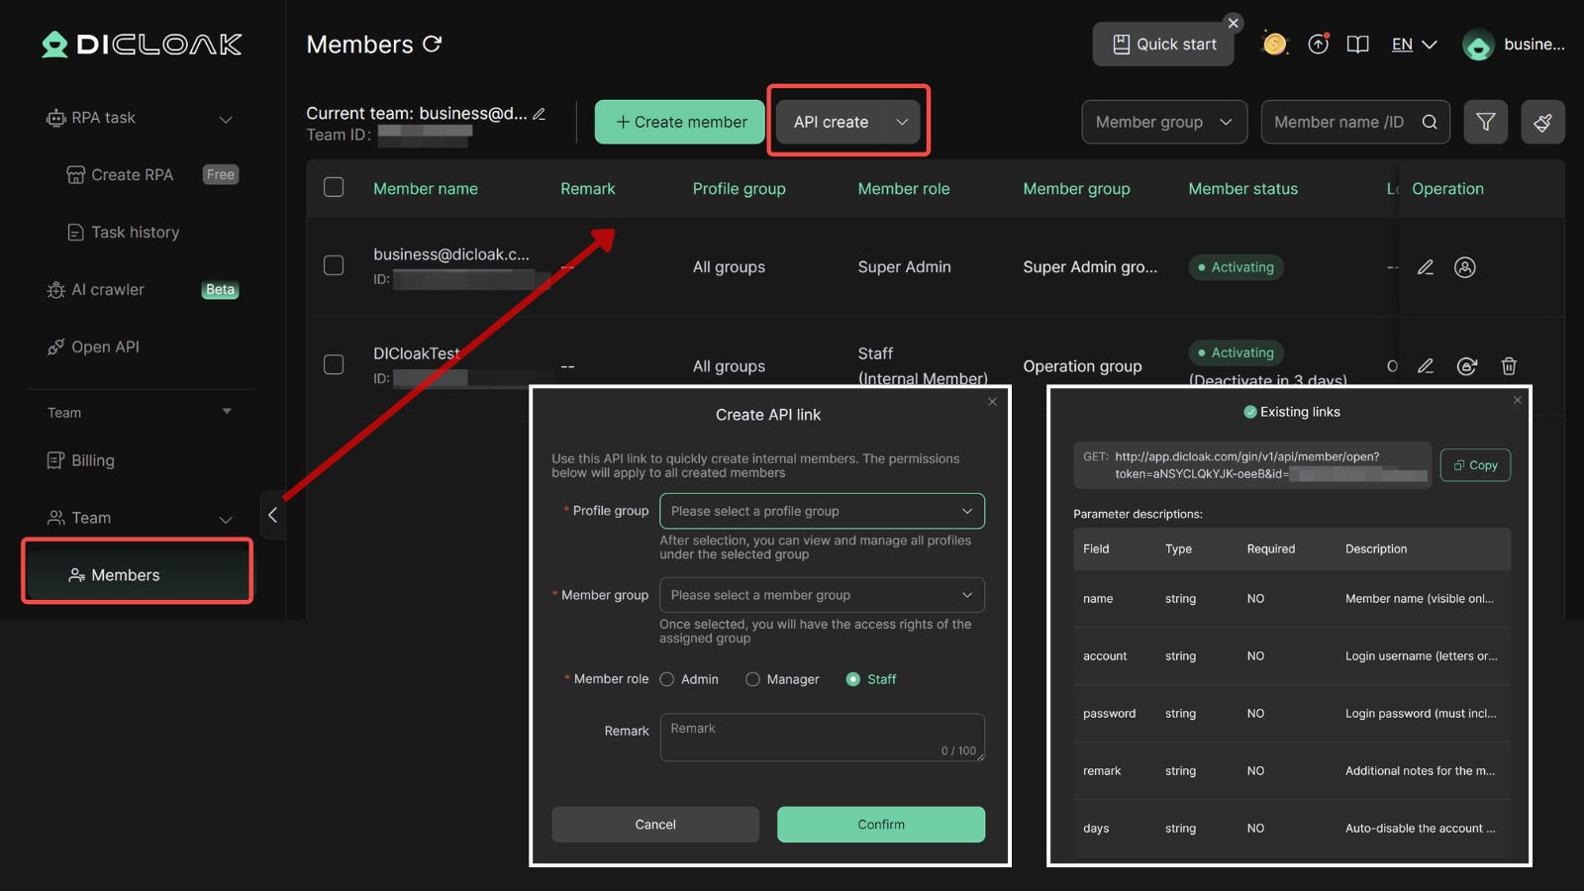The height and width of the screenshot is (891, 1584).
Task: Click the filter funnel icon
Action: click(x=1486, y=122)
